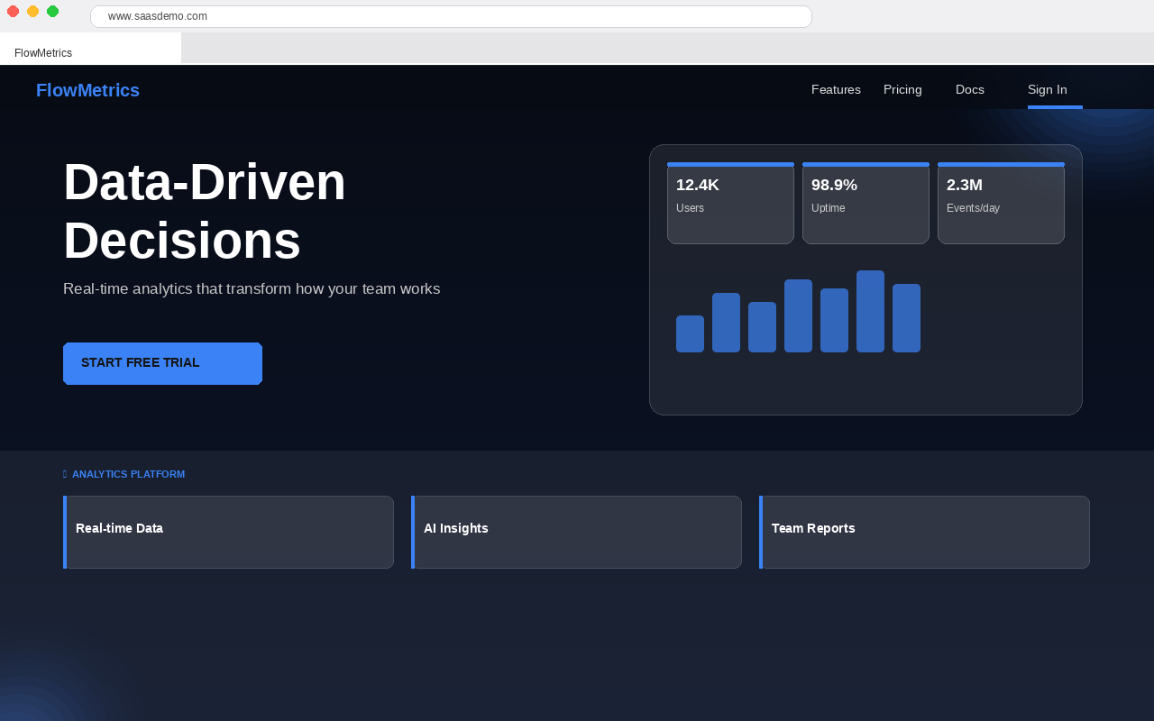Click the Real-time analytics subtitle text
This screenshot has width=1154, height=721.
[x=252, y=289]
